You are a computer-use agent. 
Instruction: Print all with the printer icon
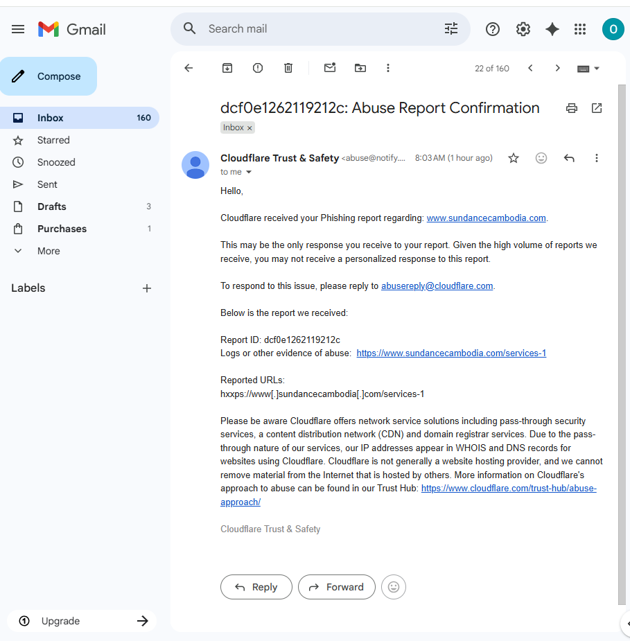572,108
